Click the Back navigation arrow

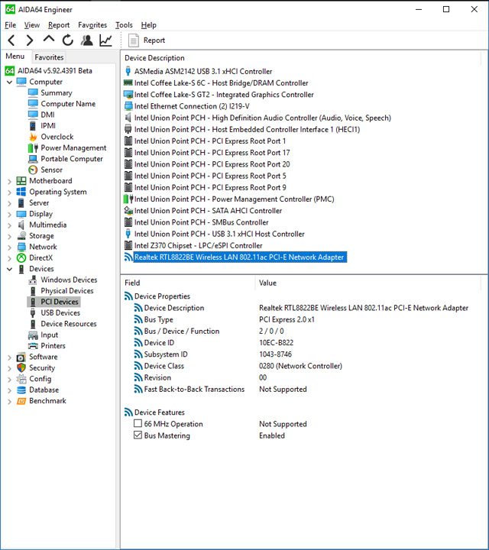[11, 40]
